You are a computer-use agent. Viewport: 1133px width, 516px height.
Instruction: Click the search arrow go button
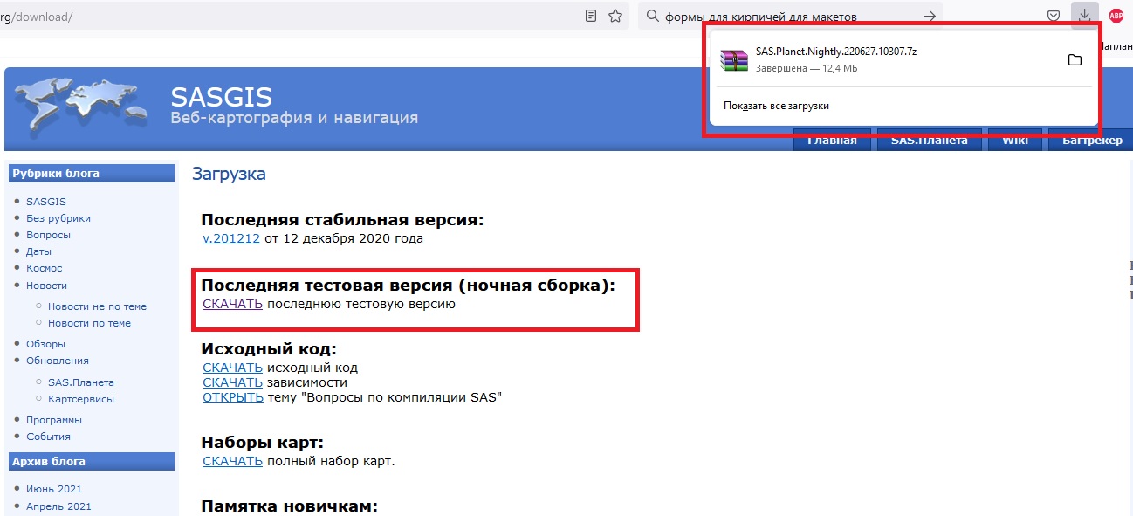click(x=930, y=16)
